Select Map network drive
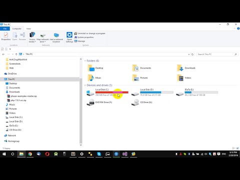The height and width of the screenshot is (180, 240). click(42, 37)
